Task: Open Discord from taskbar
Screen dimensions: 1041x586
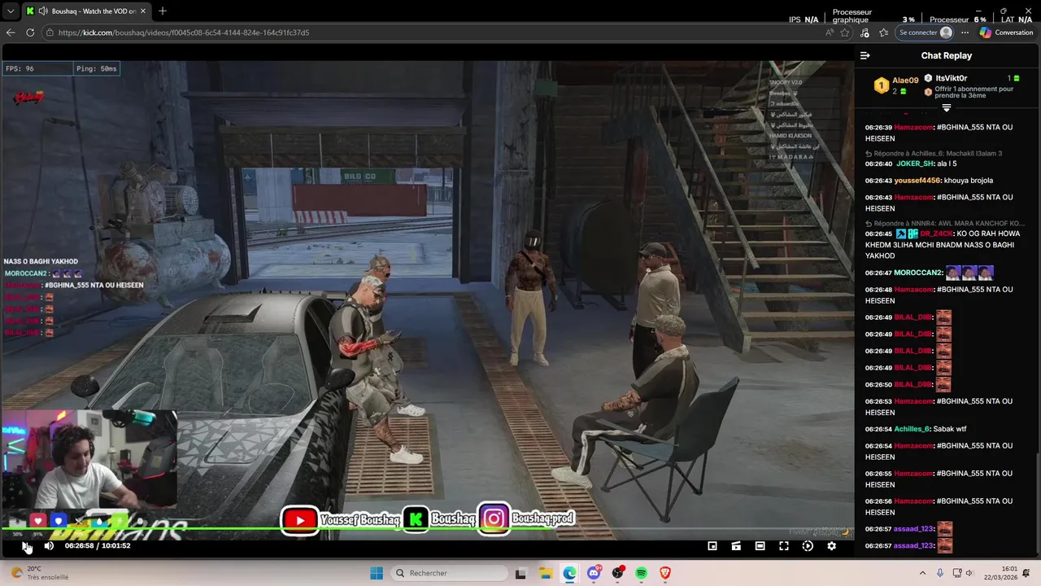Action: [x=594, y=573]
